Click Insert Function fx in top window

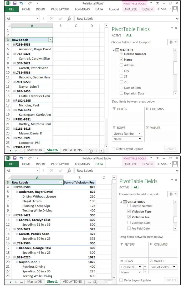[69, 18]
